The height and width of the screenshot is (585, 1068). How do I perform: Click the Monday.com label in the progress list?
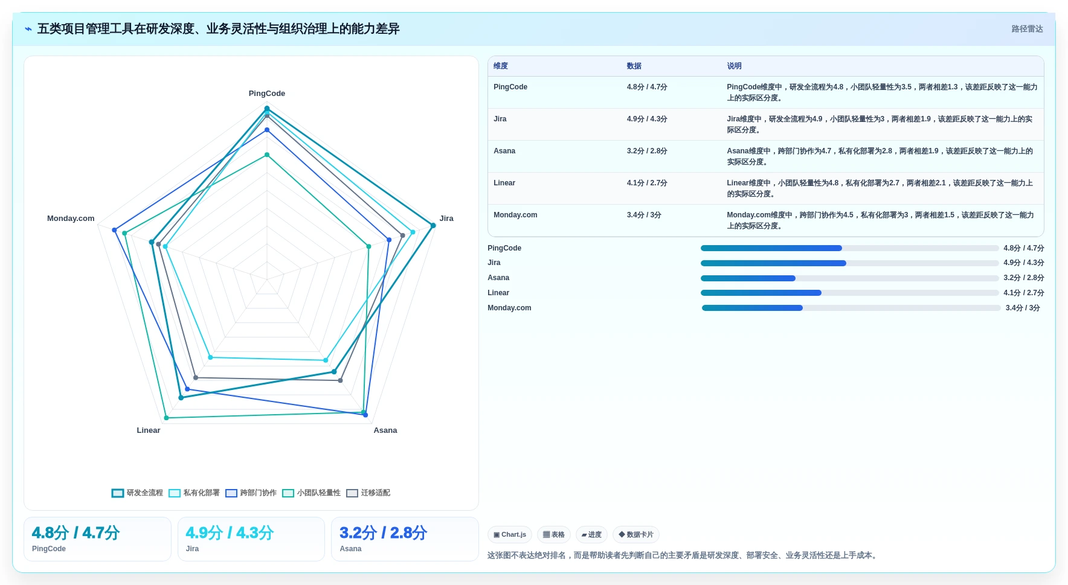tap(509, 308)
